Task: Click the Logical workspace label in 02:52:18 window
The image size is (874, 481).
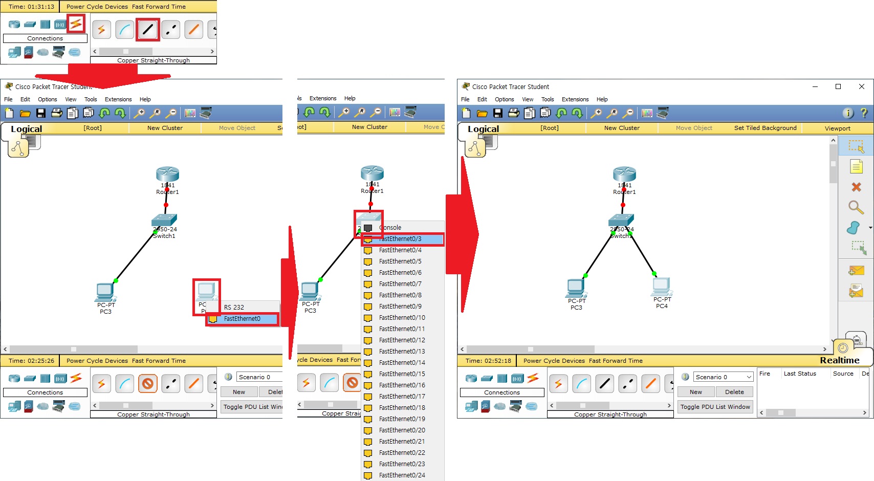Action: [x=483, y=129]
